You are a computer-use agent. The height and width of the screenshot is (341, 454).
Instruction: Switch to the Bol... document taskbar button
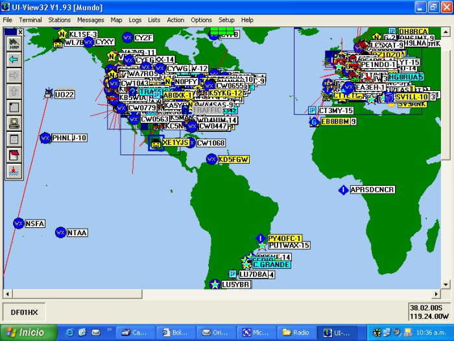tap(176, 333)
